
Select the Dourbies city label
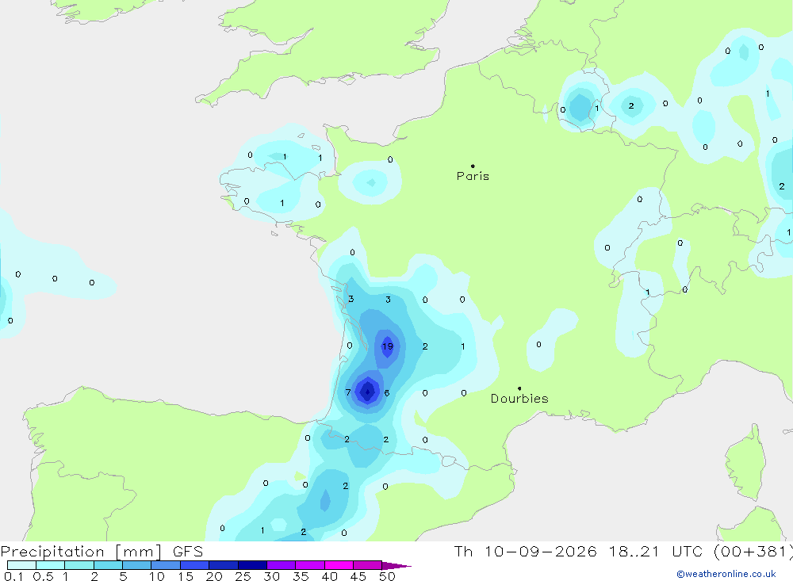(519, 399)
